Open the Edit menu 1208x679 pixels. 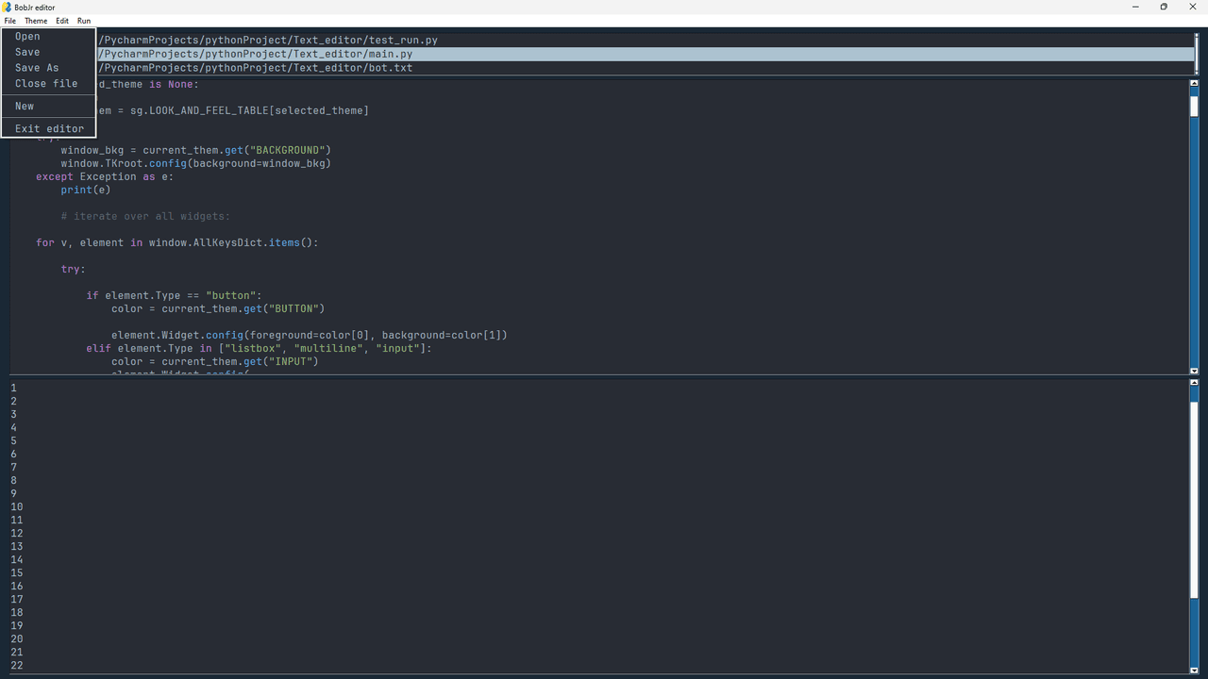pos(62,21)
